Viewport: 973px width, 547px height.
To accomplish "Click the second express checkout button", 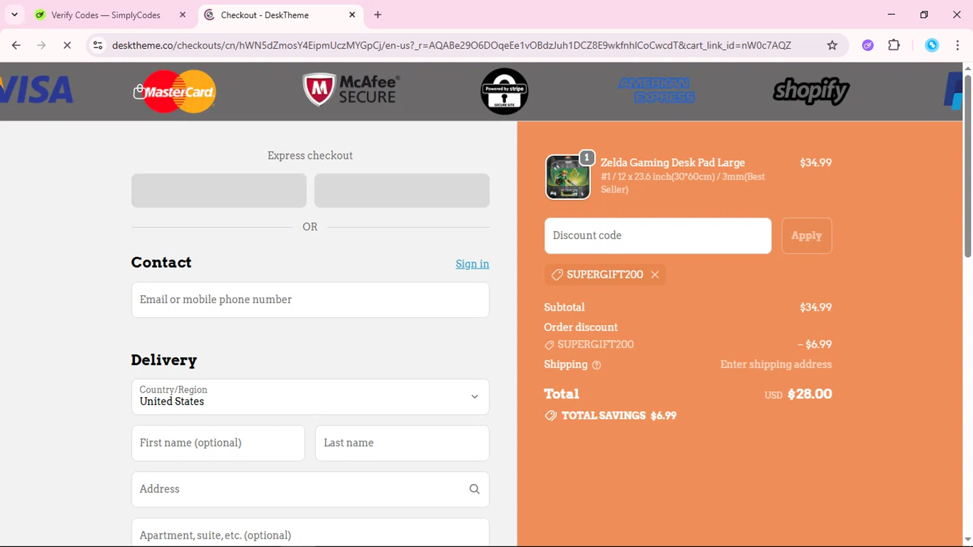I will [402, 190].
